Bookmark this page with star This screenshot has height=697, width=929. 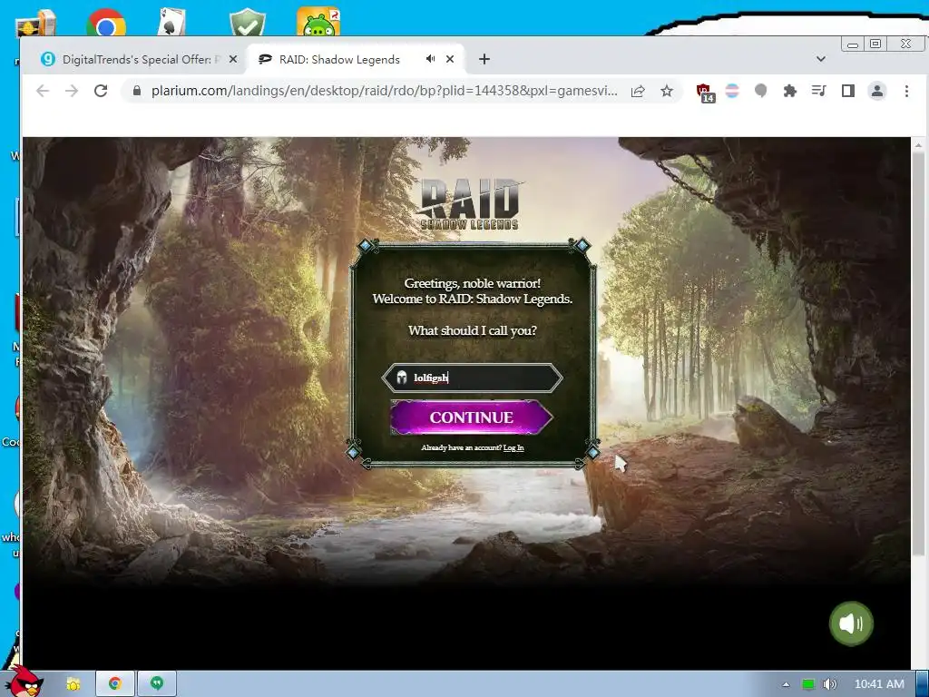667,91
